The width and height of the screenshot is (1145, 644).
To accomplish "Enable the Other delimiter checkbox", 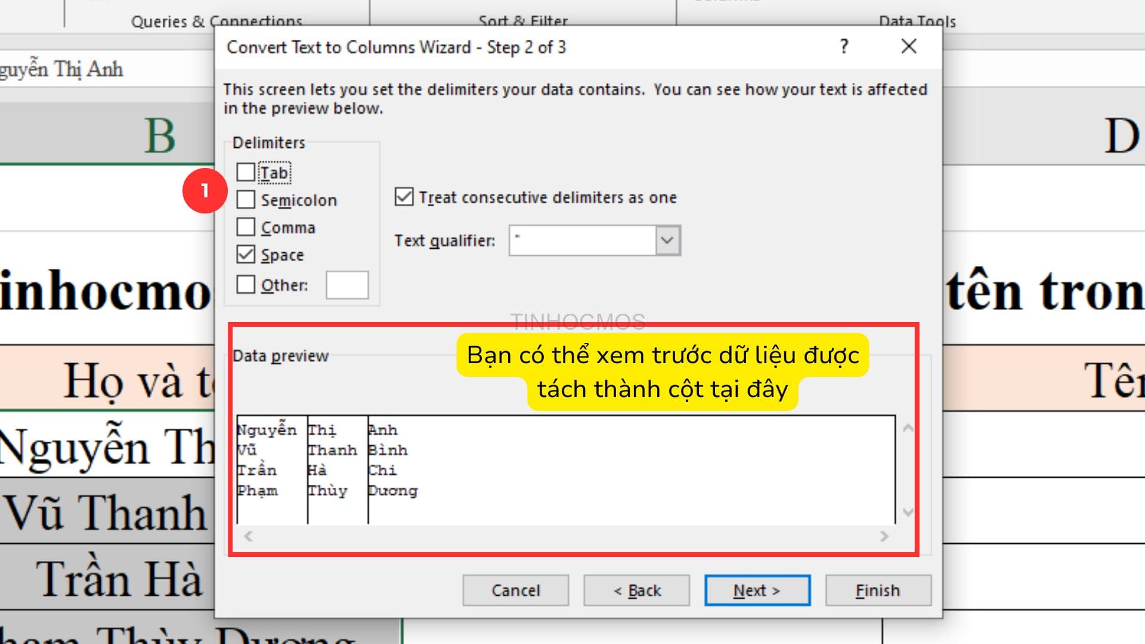I will click(x=246, y=284).
